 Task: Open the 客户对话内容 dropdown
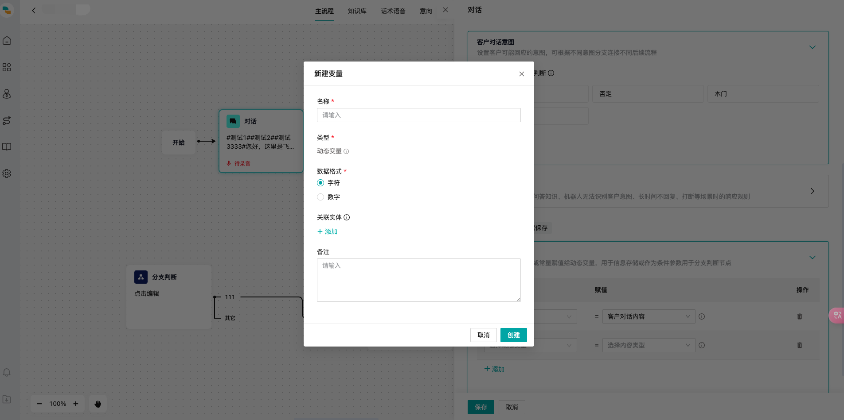pos(649,316)
